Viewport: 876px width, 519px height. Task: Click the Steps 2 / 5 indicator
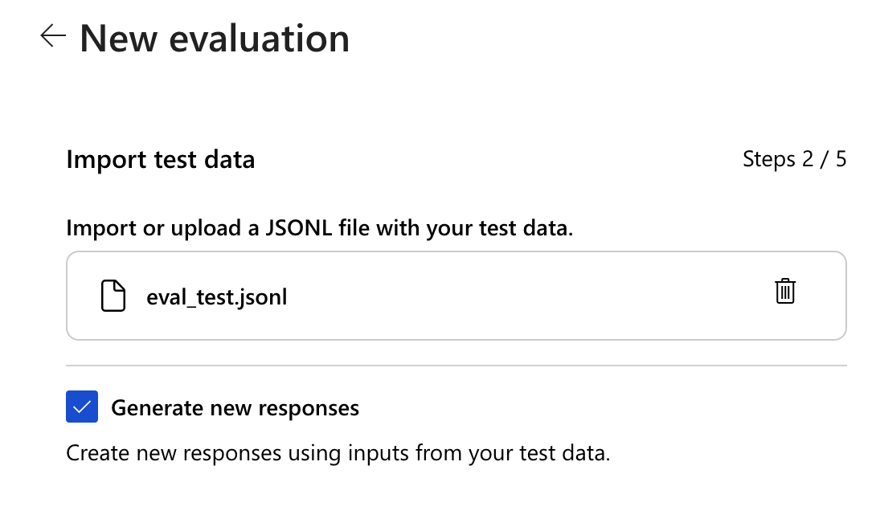coord(794,159)
